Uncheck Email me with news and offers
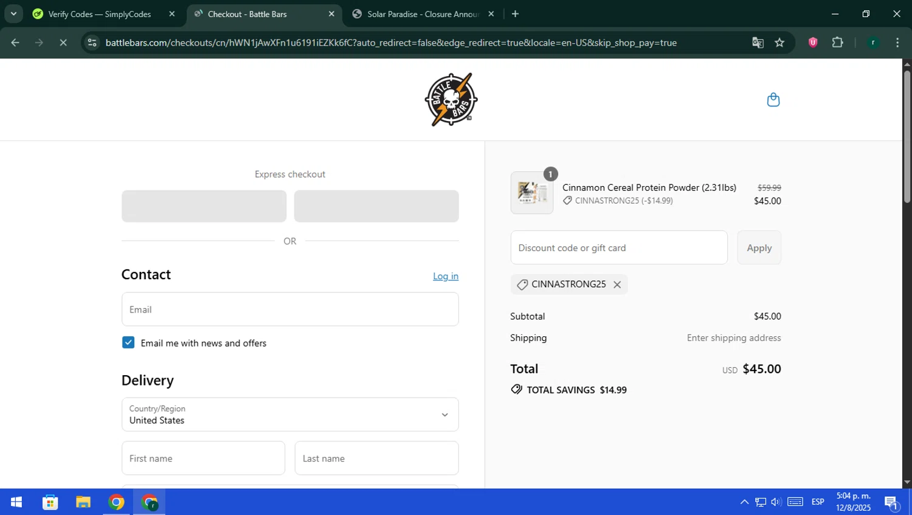Image resolution: width=912 pixels, height=515 pixels. (x=128, y=343)
